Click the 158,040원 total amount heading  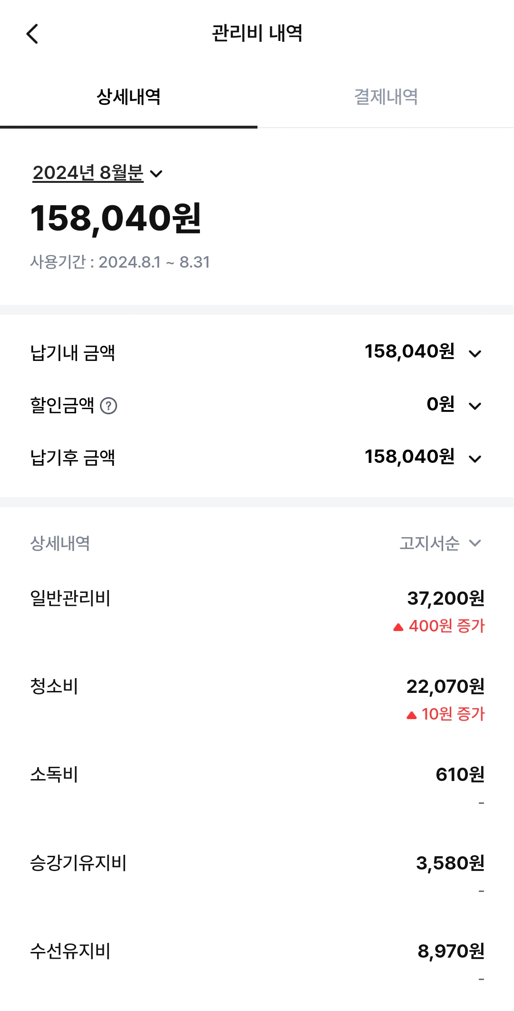click(116, 219)
